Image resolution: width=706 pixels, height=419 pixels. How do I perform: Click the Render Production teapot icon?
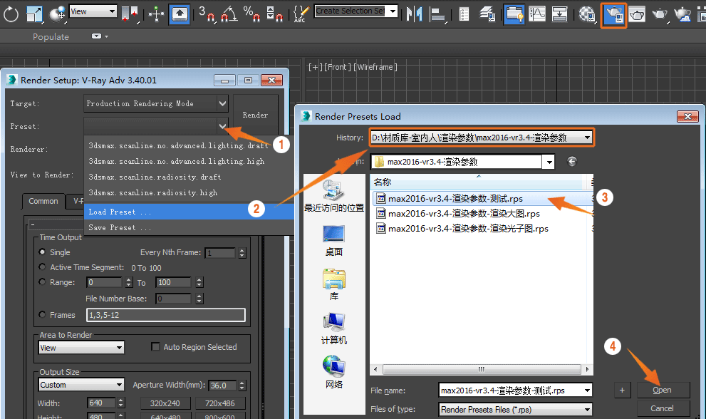tap(660, 14)
